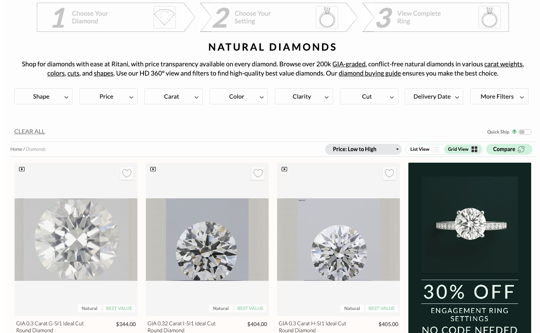This screenshot has width=540, height=333.
Task: Favorite the 0.32 Carat I-SI1 diamond
Action: pyautogui.click(x=258, y=173)
